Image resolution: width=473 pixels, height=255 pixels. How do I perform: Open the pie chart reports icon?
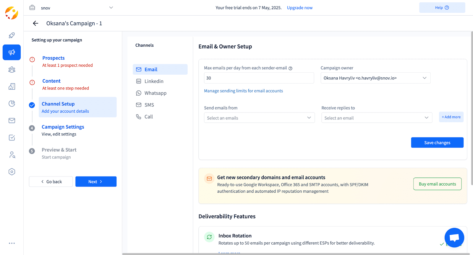tap(12, 103)
